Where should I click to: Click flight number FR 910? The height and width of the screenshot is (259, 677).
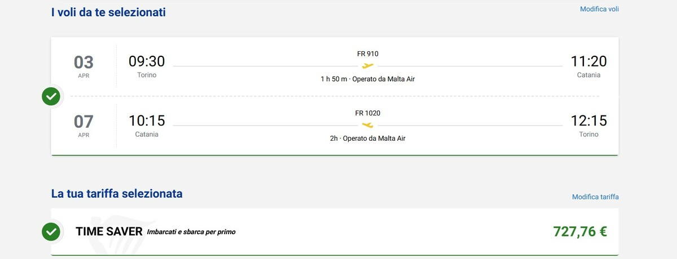click(368, 54)
